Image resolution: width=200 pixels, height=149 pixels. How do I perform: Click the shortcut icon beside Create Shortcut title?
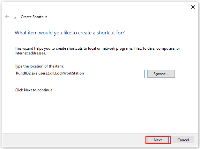tap(15, 18)
